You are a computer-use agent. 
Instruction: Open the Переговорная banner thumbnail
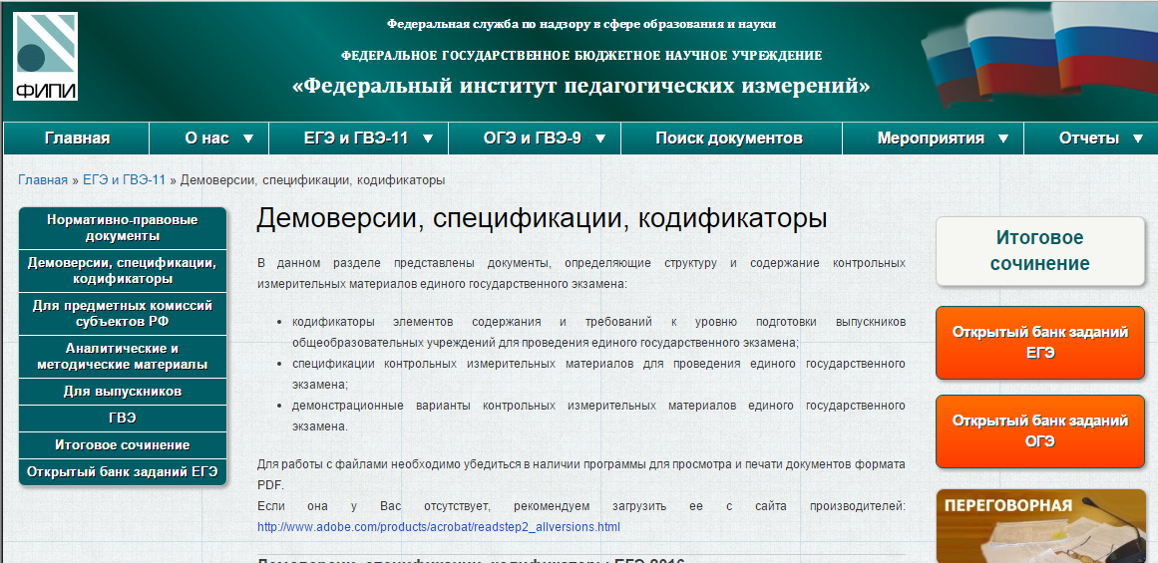[x=1039, y=526]
